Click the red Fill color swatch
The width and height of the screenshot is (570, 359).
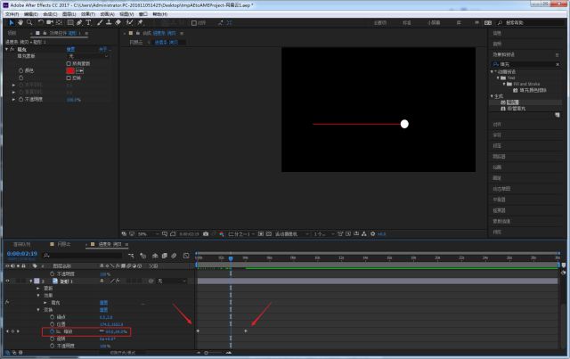[70, 70]
